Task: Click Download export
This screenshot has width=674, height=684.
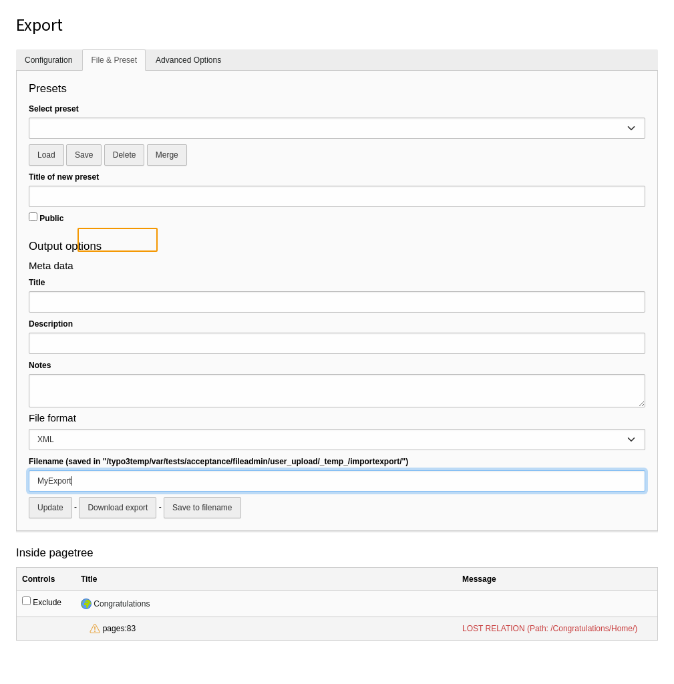Action: pyautogui.click(x=117, y=507)
